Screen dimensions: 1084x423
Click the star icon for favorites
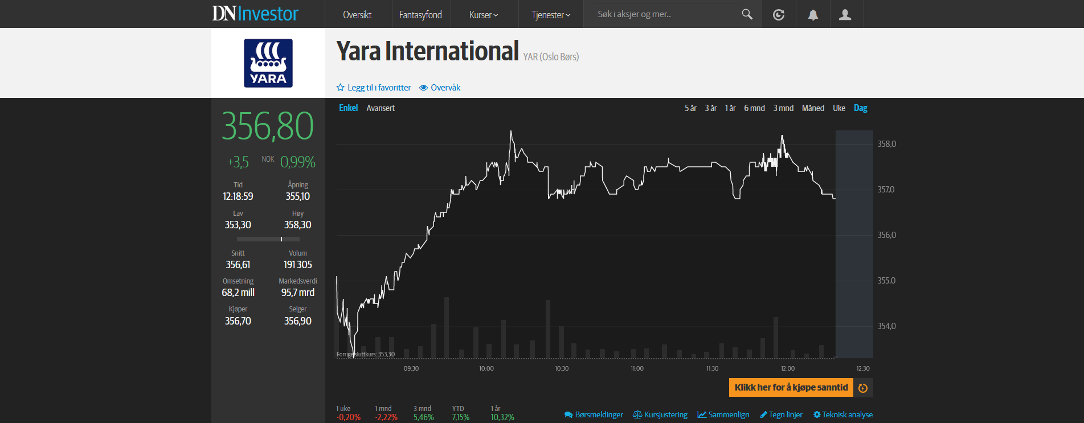(341, 88)
